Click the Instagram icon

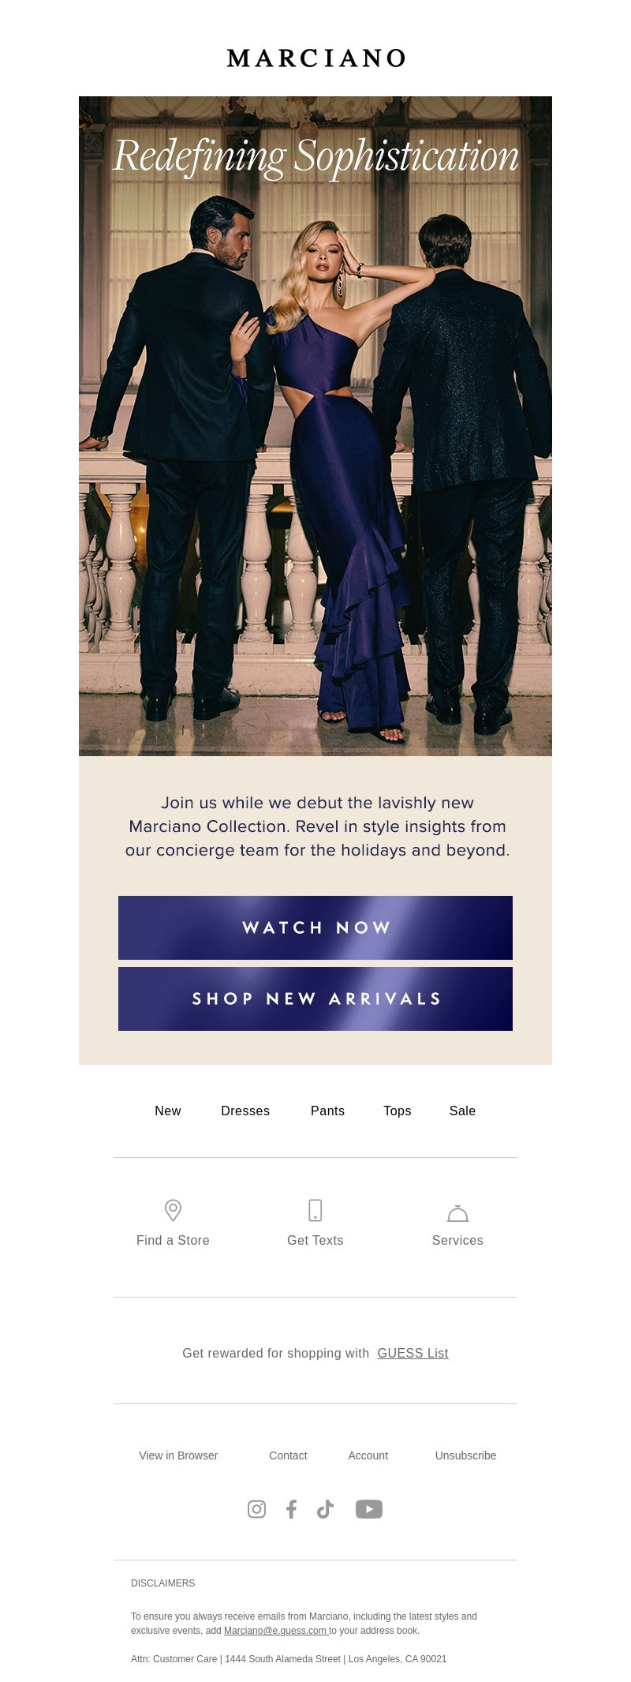[256, 1509]
